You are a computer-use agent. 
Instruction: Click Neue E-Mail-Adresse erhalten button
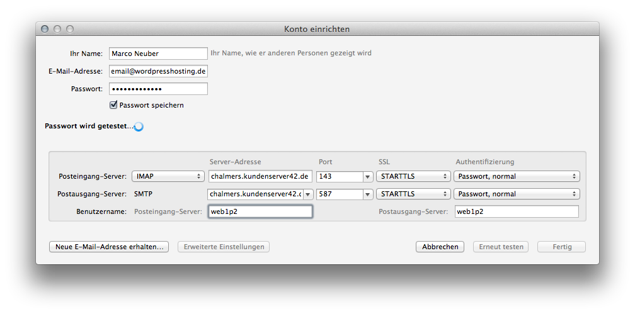(x=109, y=247)
